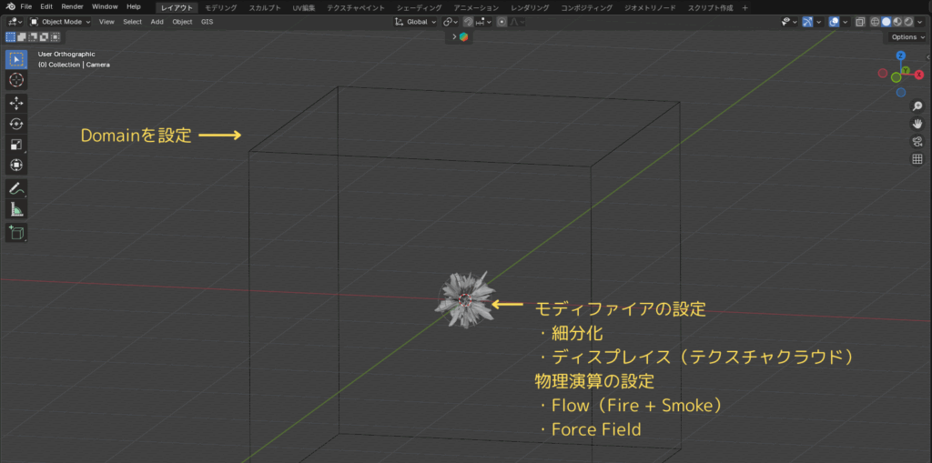Viewport: 932px width, 463px height.
Task: Click the X axis on navigation gizmo
Action: point(919,75)
